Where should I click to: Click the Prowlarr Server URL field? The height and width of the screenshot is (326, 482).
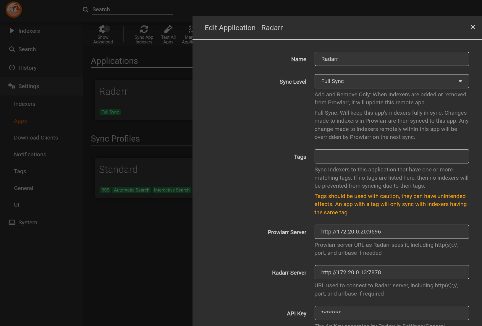pyautogui.click(x=391, y=232)
